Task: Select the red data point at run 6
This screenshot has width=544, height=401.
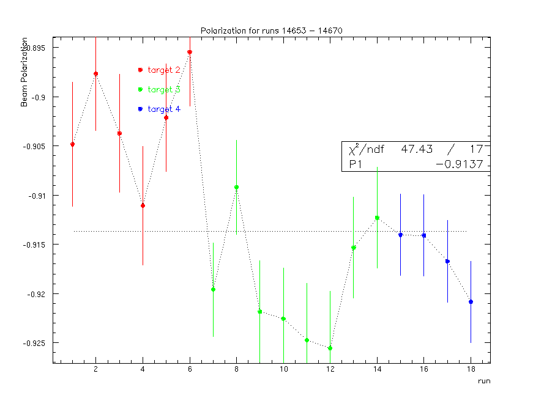Action: pos(190,53)
